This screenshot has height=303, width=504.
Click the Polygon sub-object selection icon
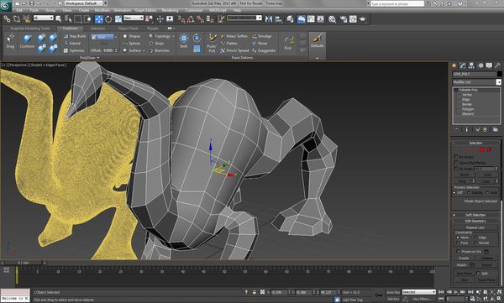pyautogui.click(x=482, y=149)
